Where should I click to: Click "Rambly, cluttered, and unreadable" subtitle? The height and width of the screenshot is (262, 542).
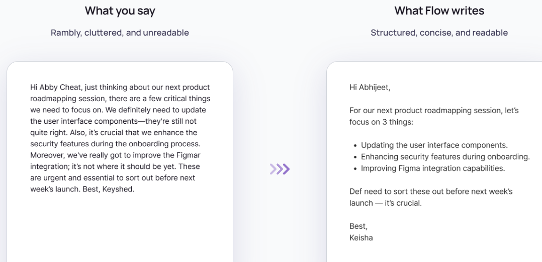pyautogui.click(x=120, y=33)
